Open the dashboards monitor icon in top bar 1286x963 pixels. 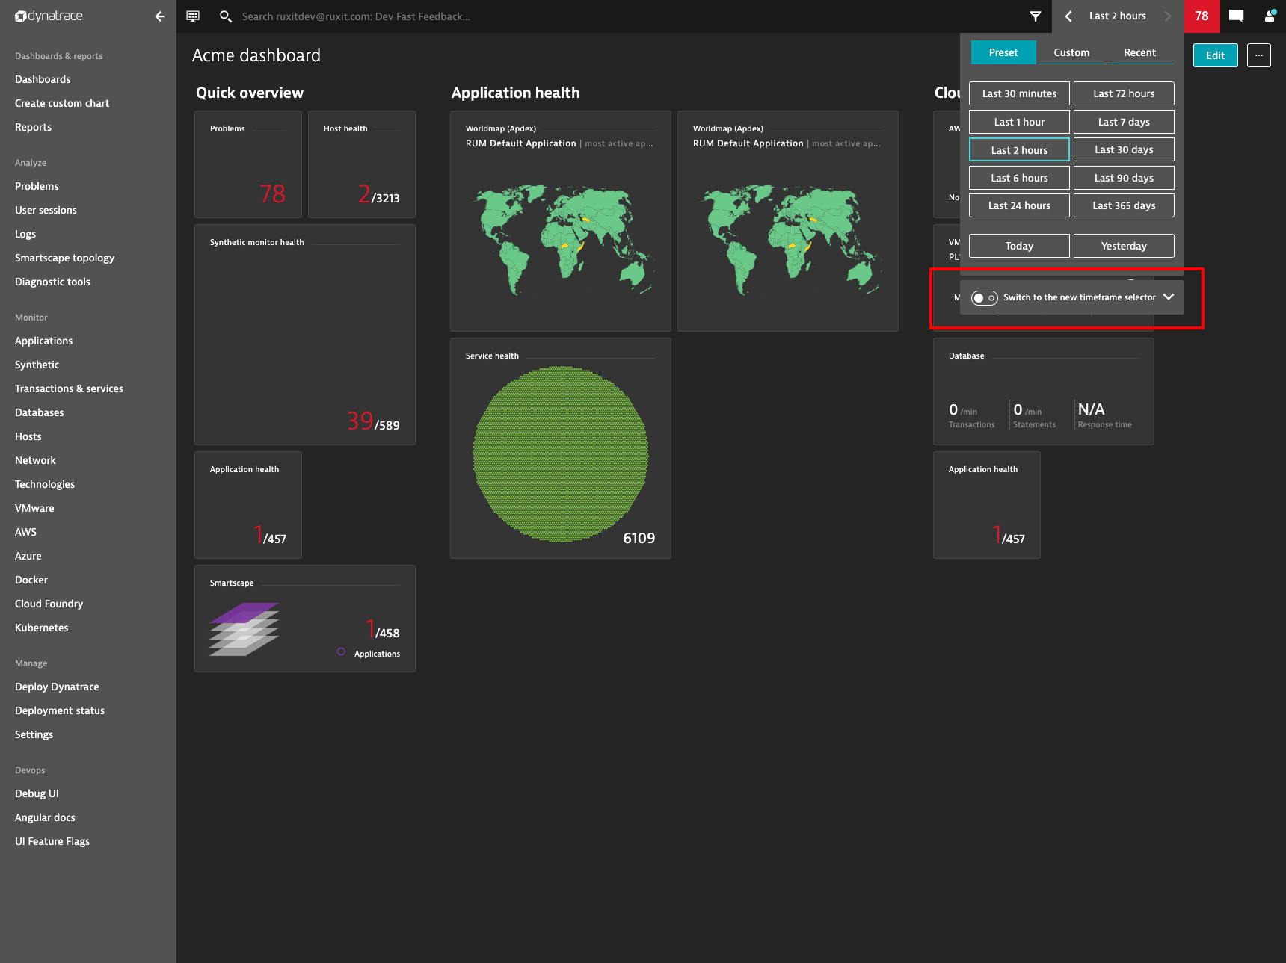pos(193,16)
